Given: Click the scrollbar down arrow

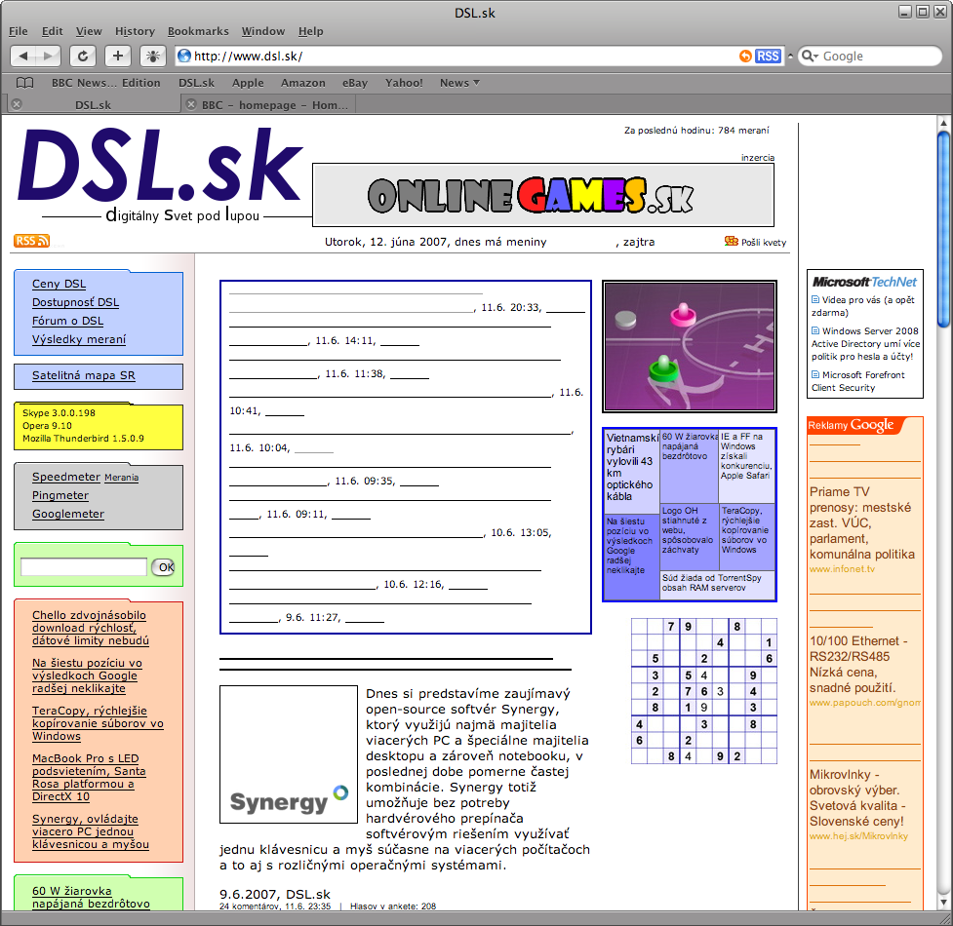Looking at the screenshot, I should [x=943, y=903].
